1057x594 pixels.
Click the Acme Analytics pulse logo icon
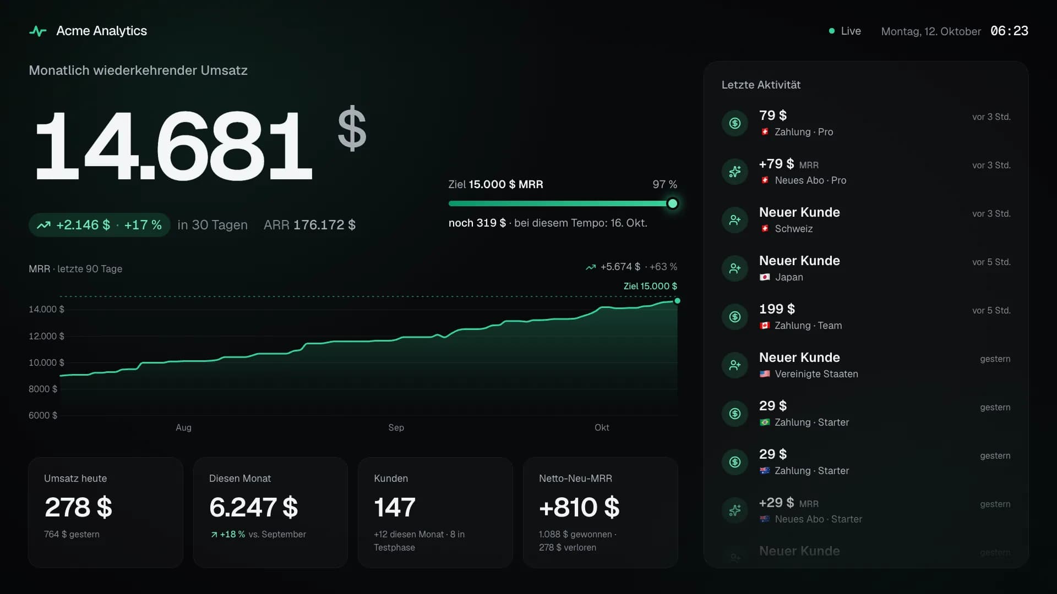(37, 31)
